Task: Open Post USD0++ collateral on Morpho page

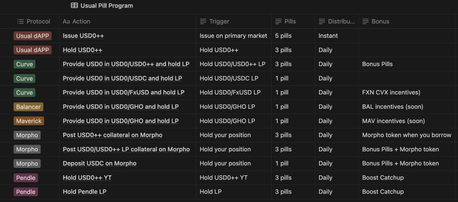Action: tap(112, 135)
